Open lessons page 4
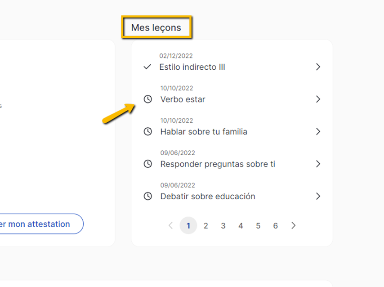384x287 pixels. [x=241, y=226]
